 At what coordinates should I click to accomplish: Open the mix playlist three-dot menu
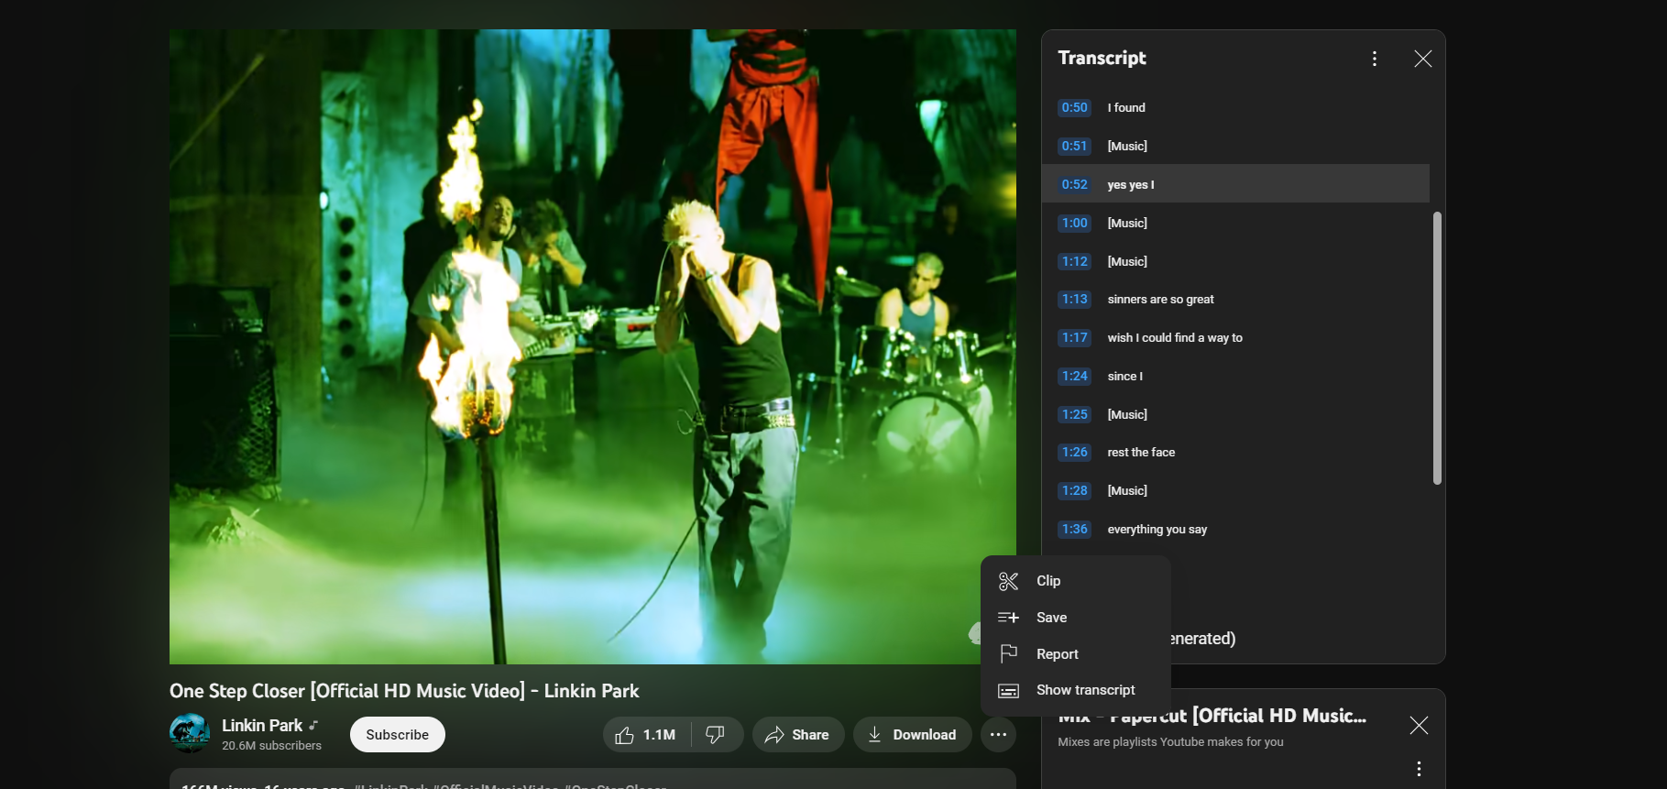(x=1419, y=769)
